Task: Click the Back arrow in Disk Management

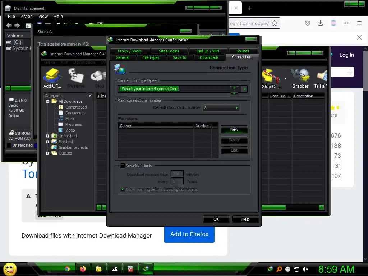Action: click(9, 26)
